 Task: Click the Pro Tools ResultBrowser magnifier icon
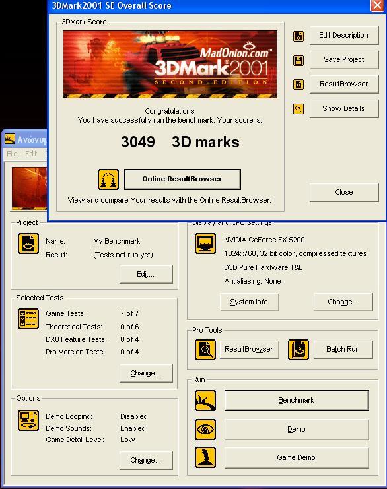(205, 350)
